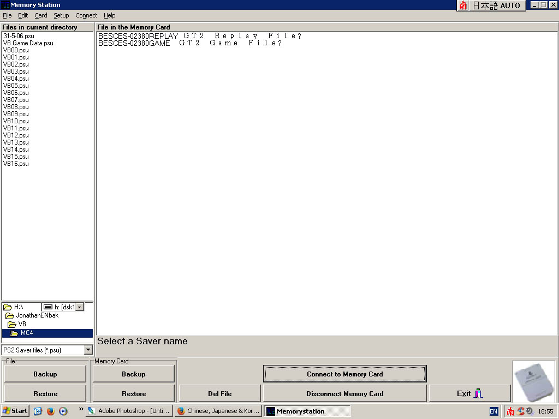559x419 pixels.
Task: Select BESCES-02380REPLAY GT2 Replay File entry
Action: coord(200,36)
